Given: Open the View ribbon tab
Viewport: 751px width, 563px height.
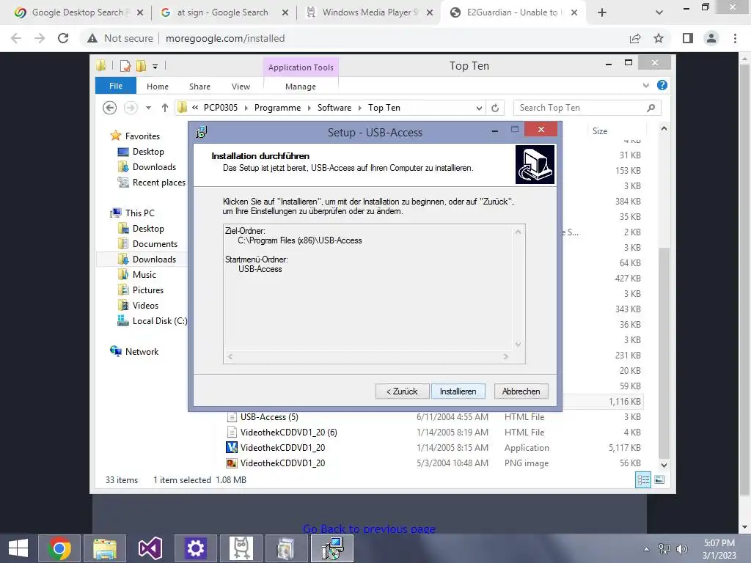Looking at the screenshot, I should (x=241, y=87).
